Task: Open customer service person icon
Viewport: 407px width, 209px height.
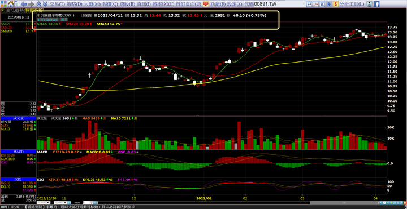Action: point(369,4)
